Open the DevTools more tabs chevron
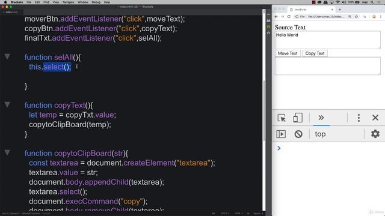 (x=321, y=118)
